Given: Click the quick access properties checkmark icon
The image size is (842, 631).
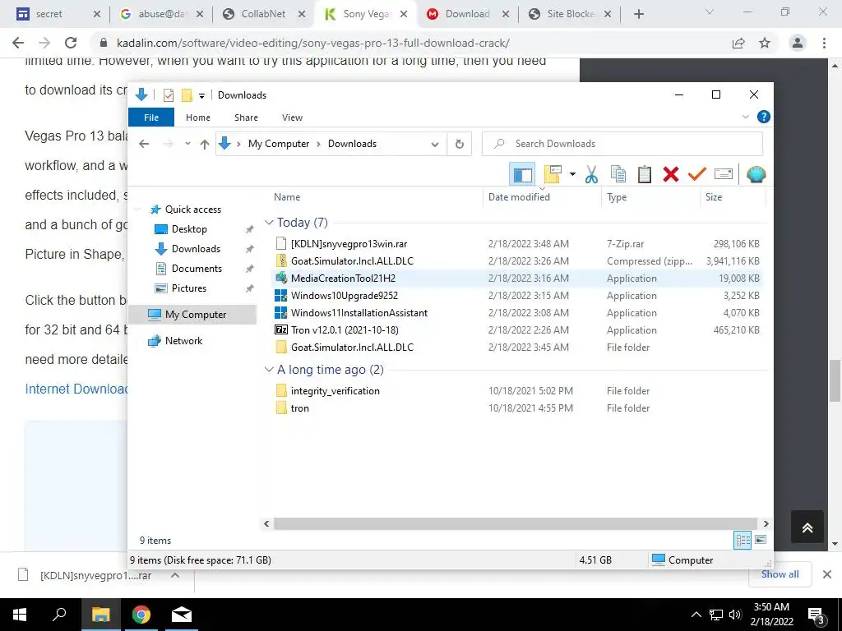Looking at the screenshot, I should [168, 95].
